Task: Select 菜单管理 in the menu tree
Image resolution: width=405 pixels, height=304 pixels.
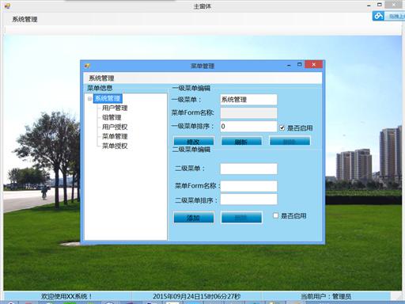Action: pyautogui.click(x=115, y=136)
